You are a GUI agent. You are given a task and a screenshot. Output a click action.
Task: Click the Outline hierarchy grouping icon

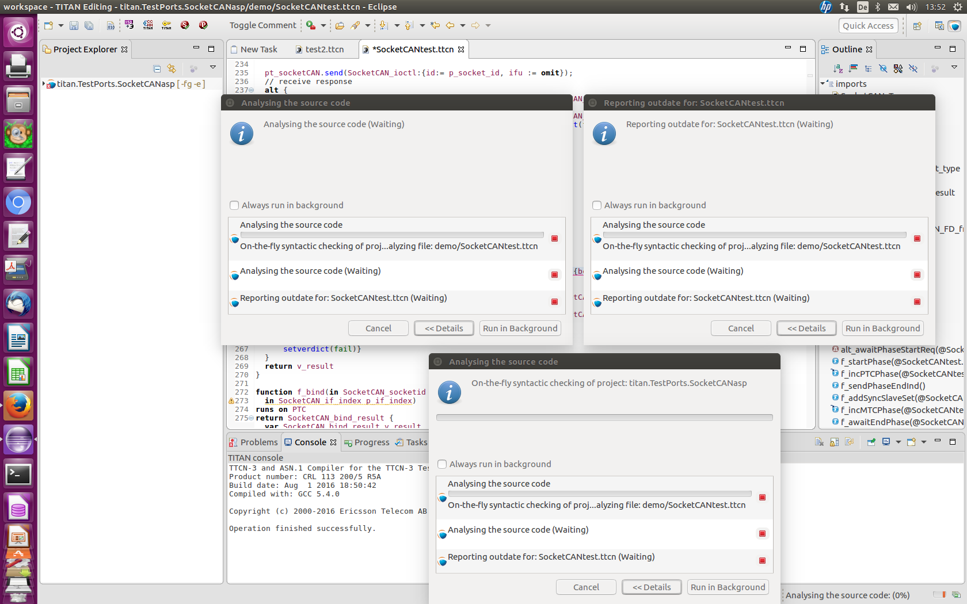pyautogui.click(x=868, y=68)
